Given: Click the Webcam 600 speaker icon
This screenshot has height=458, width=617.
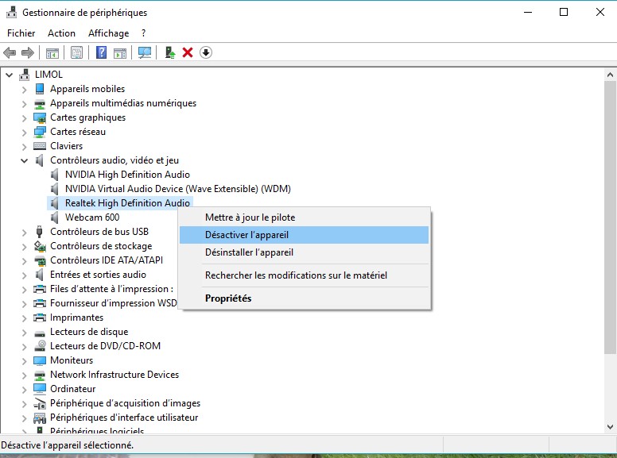Looking at the screenshot, I should pos(55,217).
